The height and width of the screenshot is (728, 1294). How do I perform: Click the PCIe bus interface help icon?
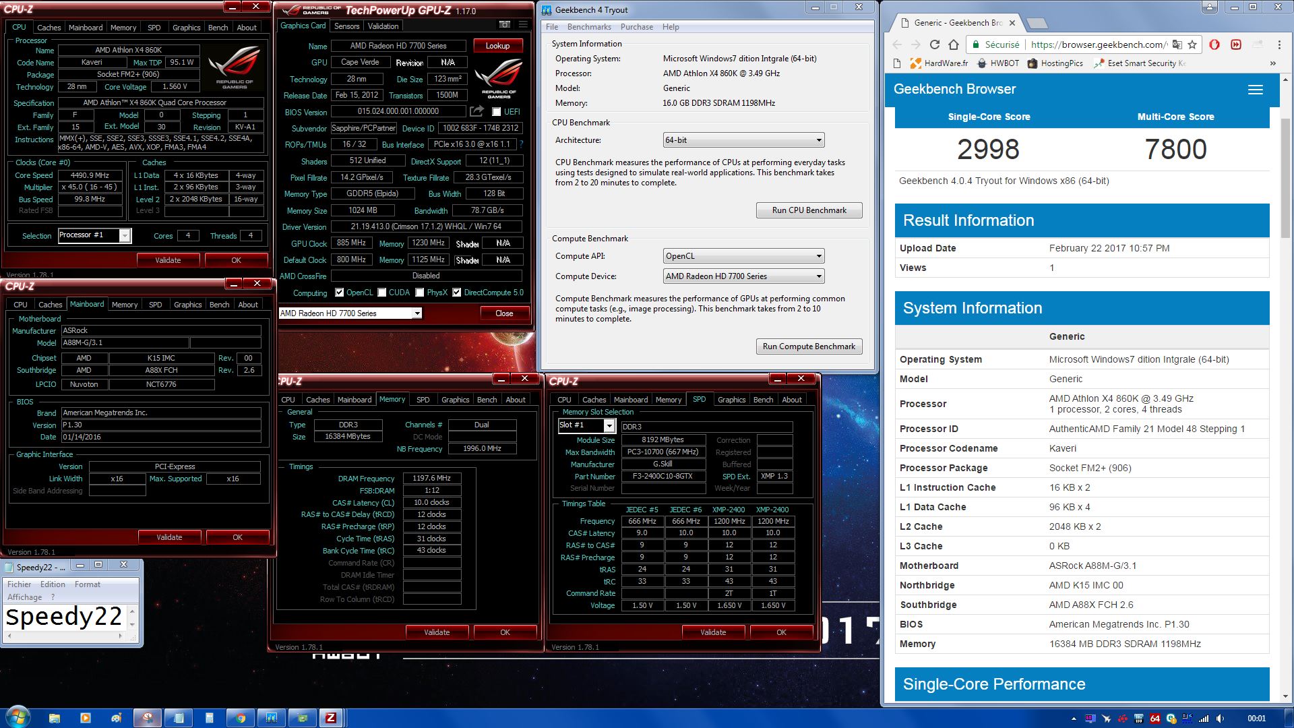pos(521,144)
